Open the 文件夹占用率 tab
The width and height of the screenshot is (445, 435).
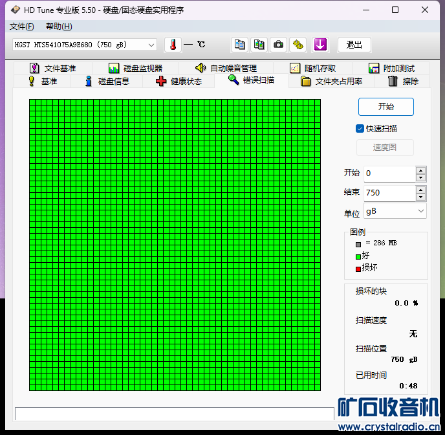(331, 81)
